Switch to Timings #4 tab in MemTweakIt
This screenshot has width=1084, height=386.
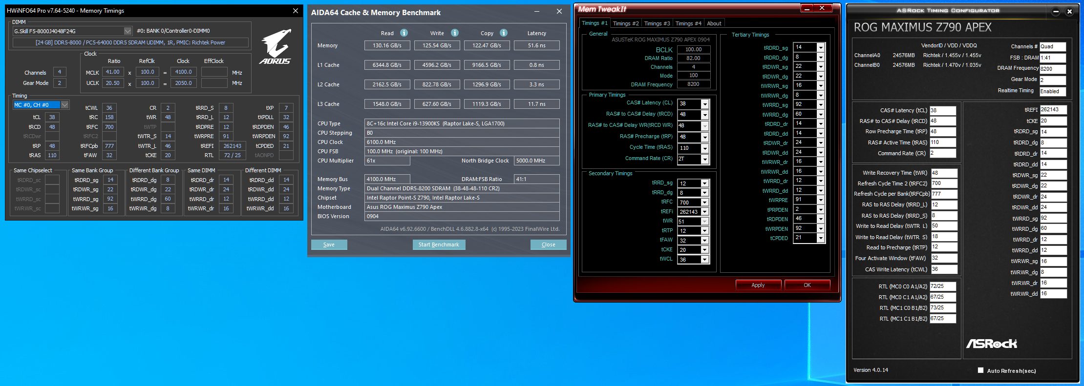tap(688, 23)
